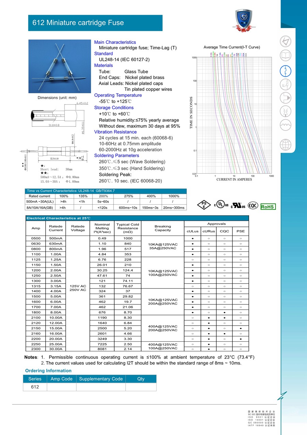Select the 'Main Characteristics' heading
This screenshot has height=435, width=307.
coord(115,42)
